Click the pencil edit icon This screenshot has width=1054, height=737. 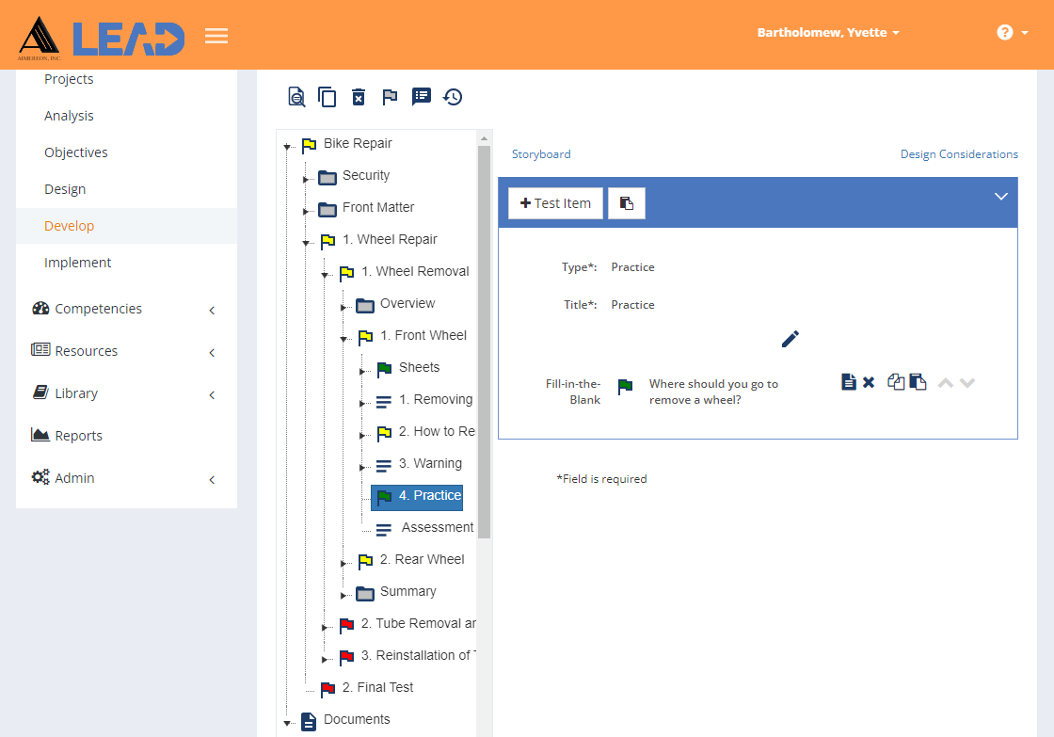point(790,339)
